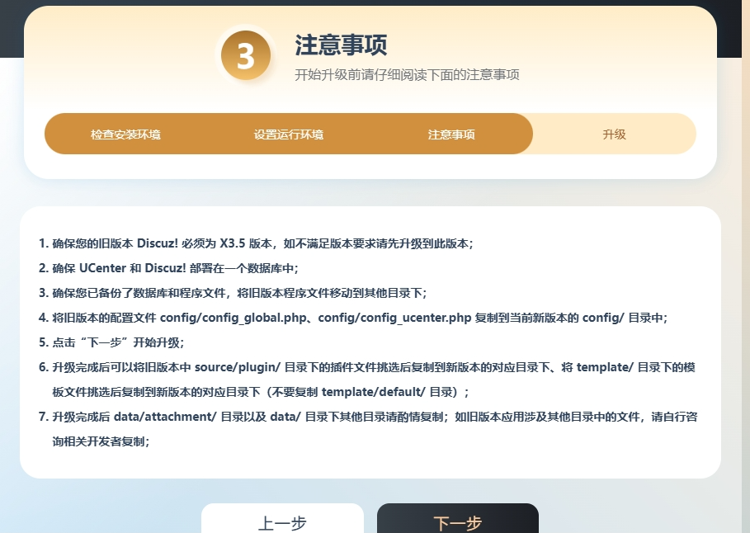Click note 1 about Discuz! X3.5 version
This screenshot has width=750, height=533.
coord(262,243)
